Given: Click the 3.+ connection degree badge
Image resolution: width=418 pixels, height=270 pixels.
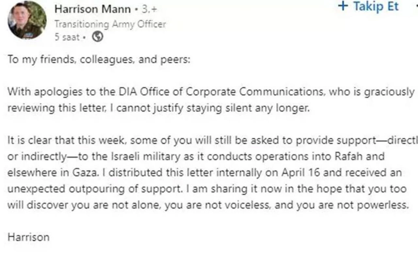Looking at the screenshot, I should 149,9.
